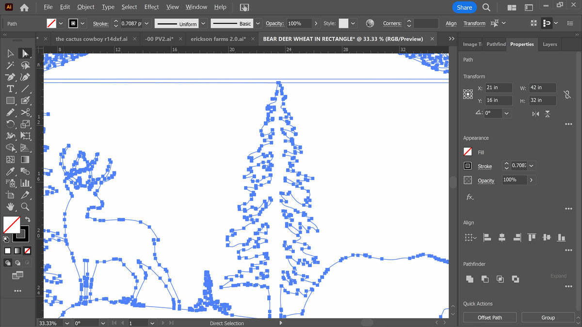Open Align To options dropdown
Image resolution: width=582 pixels, height=327 pixels.
pyautogui.click(x=470, y=237)
